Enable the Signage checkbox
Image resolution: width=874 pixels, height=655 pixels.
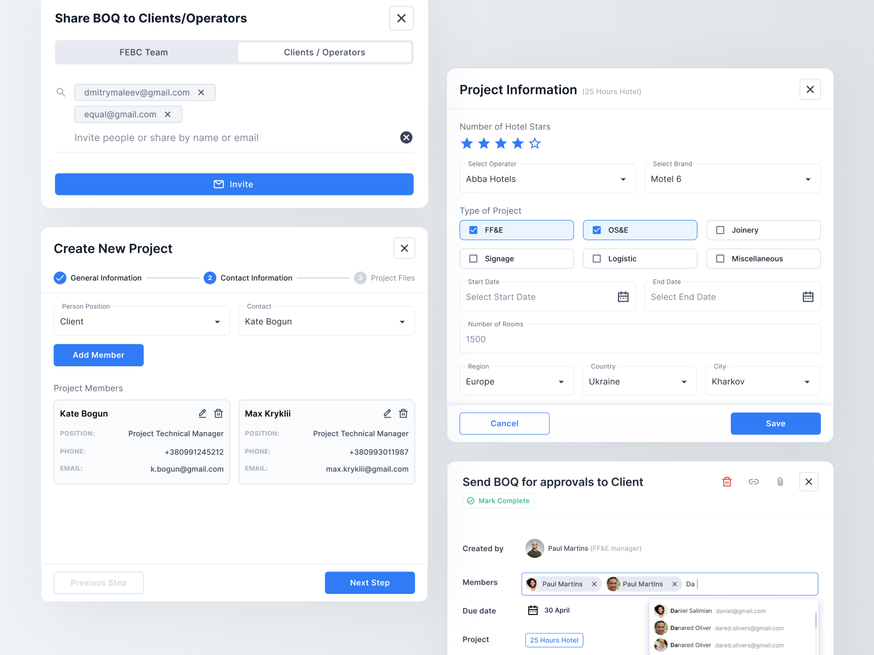tap(474, 258)
